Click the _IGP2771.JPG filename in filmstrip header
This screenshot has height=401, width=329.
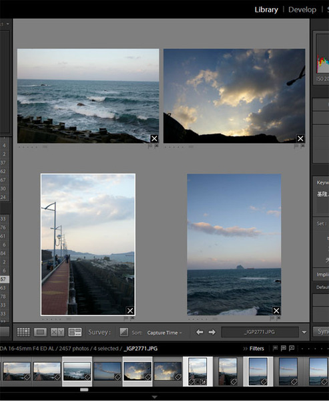141,349
